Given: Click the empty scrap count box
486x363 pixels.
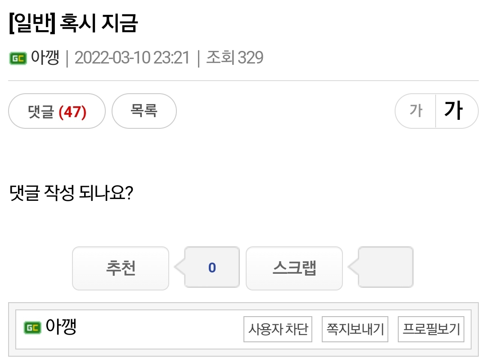Looking at the screenshot, I should pos(385,268).
